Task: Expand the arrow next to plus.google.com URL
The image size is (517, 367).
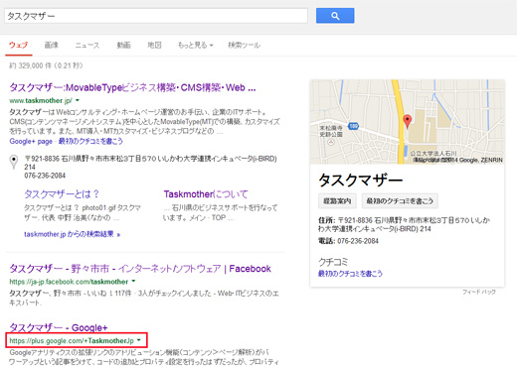Action: (x=138, y=340)
